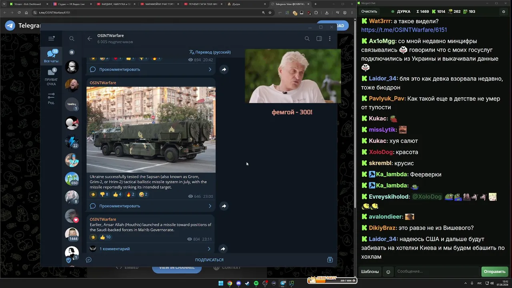Click 'Прокомментировать' under the Sapsan post
This screenshot has width=512, height=288.
coord(120,206)
